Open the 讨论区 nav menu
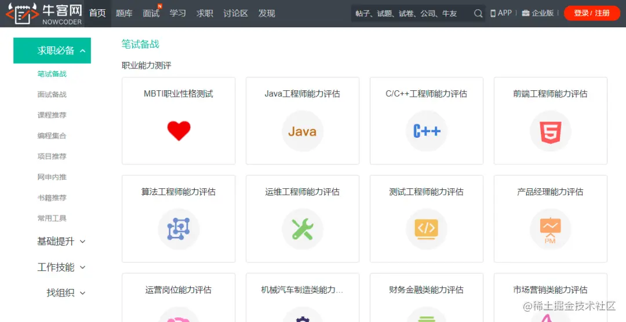Screen dimensions: 626x322 pyautogui.click(x=235, y=13)
